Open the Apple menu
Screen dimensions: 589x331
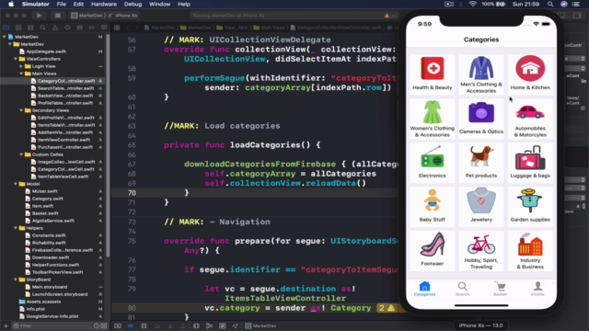(11, 4)
